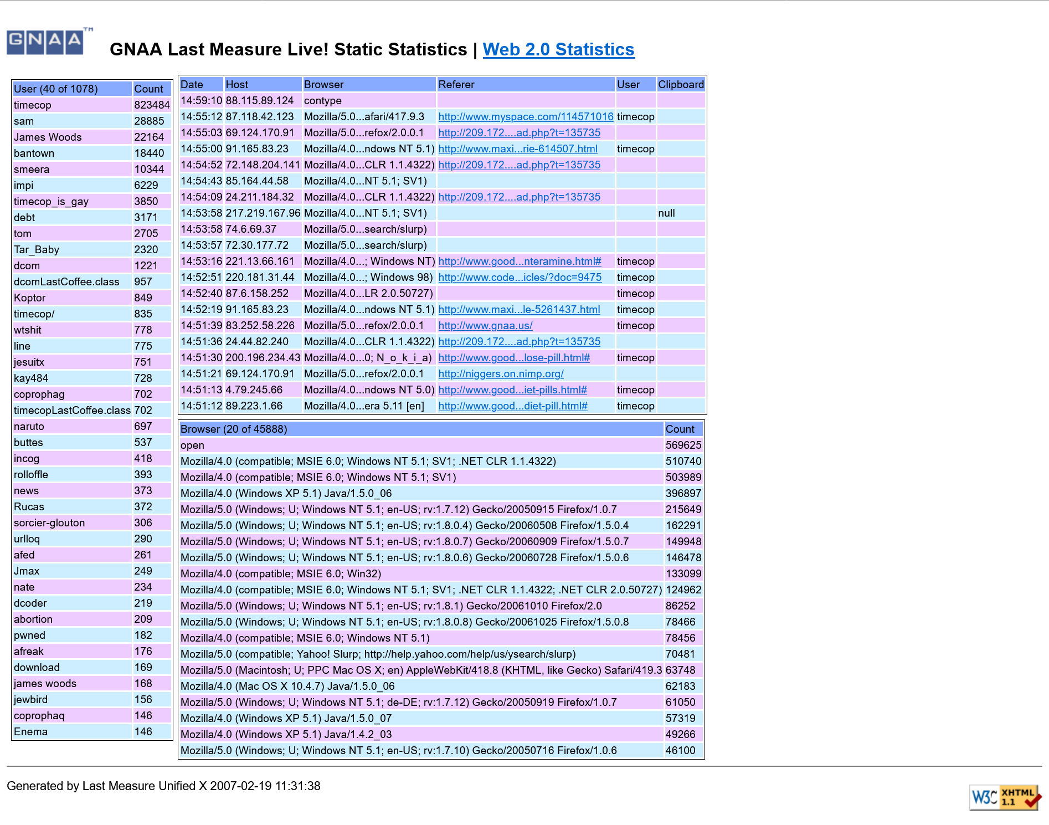Screen dimensions: 1049x825
Task: Open the good...lose-pill.html# referer link
Action: point(514,357)
